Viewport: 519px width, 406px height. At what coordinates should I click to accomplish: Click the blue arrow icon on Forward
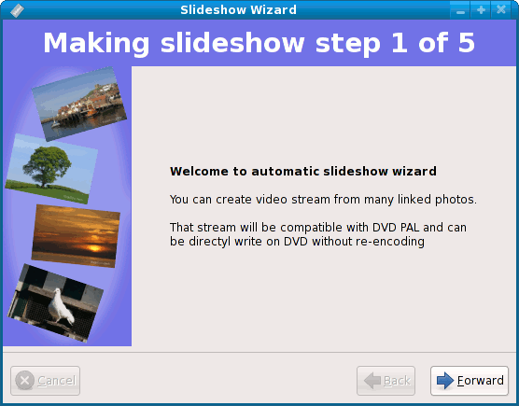click(445, 381)
